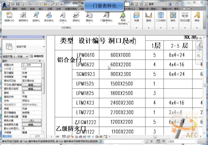Switch to the 注释 ribbon tab
Viewport: 208px width, 145px height.
tap(50, 9)
